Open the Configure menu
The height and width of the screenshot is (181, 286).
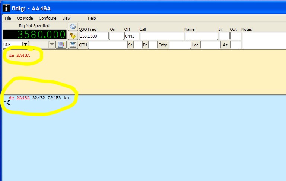pyautogui.click(x=48, y=18)
